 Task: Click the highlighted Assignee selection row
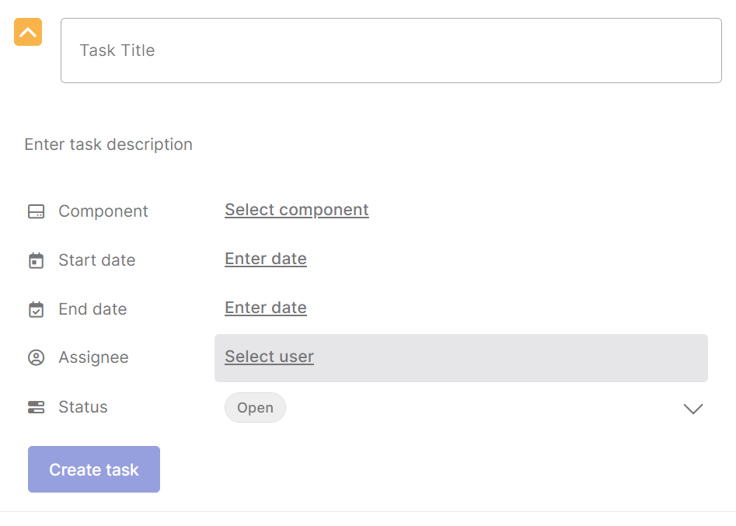pos(461,358)
